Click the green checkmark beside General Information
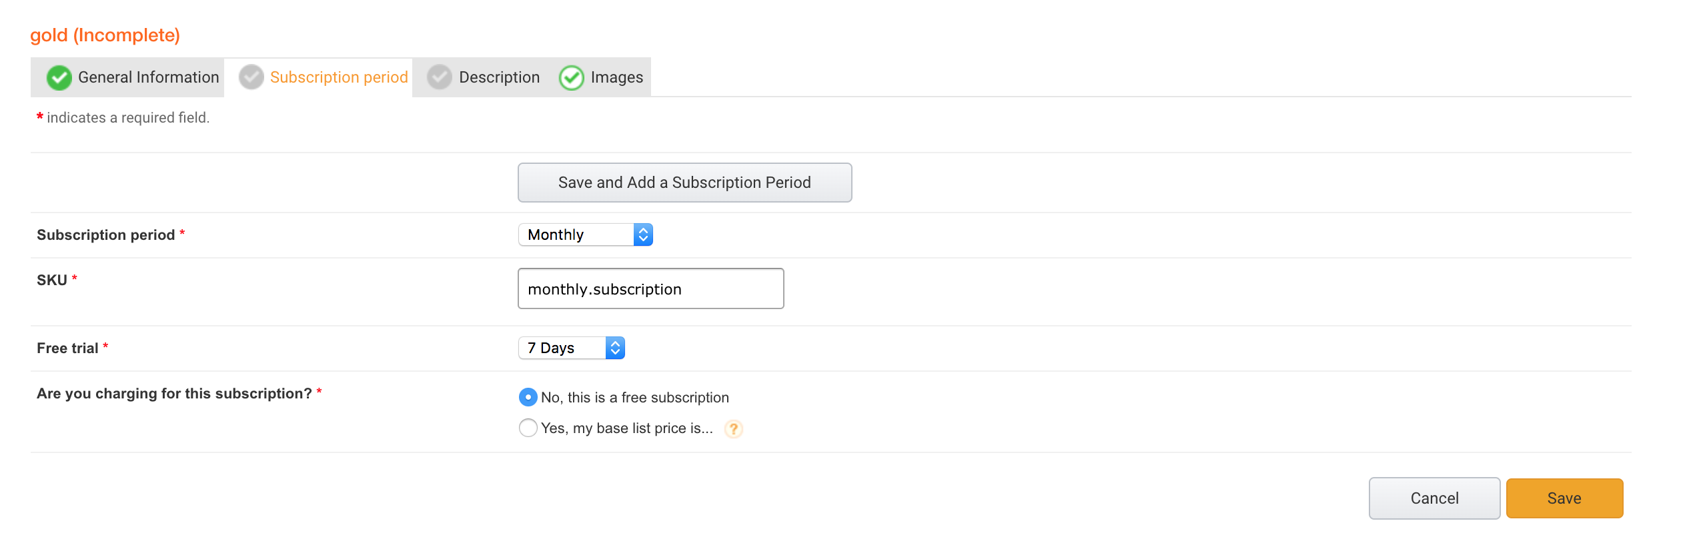 [59, 77]
